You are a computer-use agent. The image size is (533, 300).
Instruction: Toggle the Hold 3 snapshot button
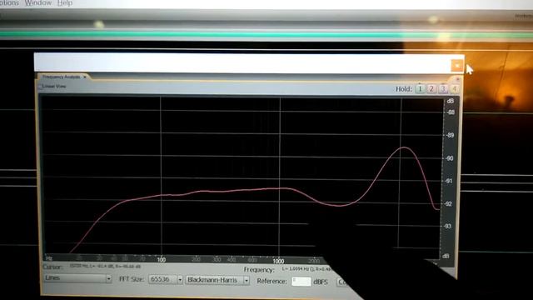[442, 89]
